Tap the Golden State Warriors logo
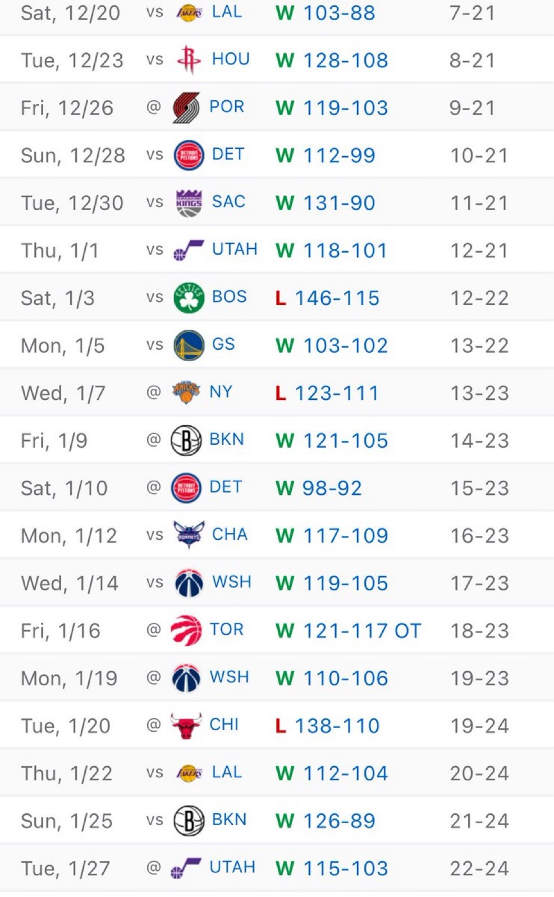Screen dimensions: 554x897 189,345
